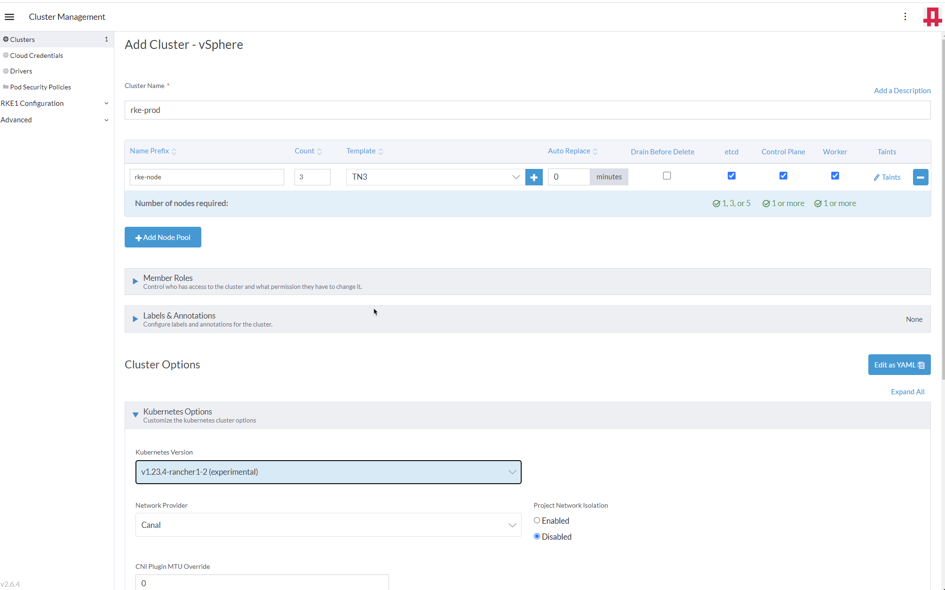Open the hamburger navigation menu

tap(9, 17)
